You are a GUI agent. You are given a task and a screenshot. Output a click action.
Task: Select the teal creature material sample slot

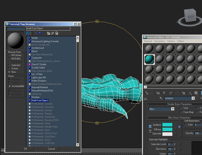click(149, 59)
